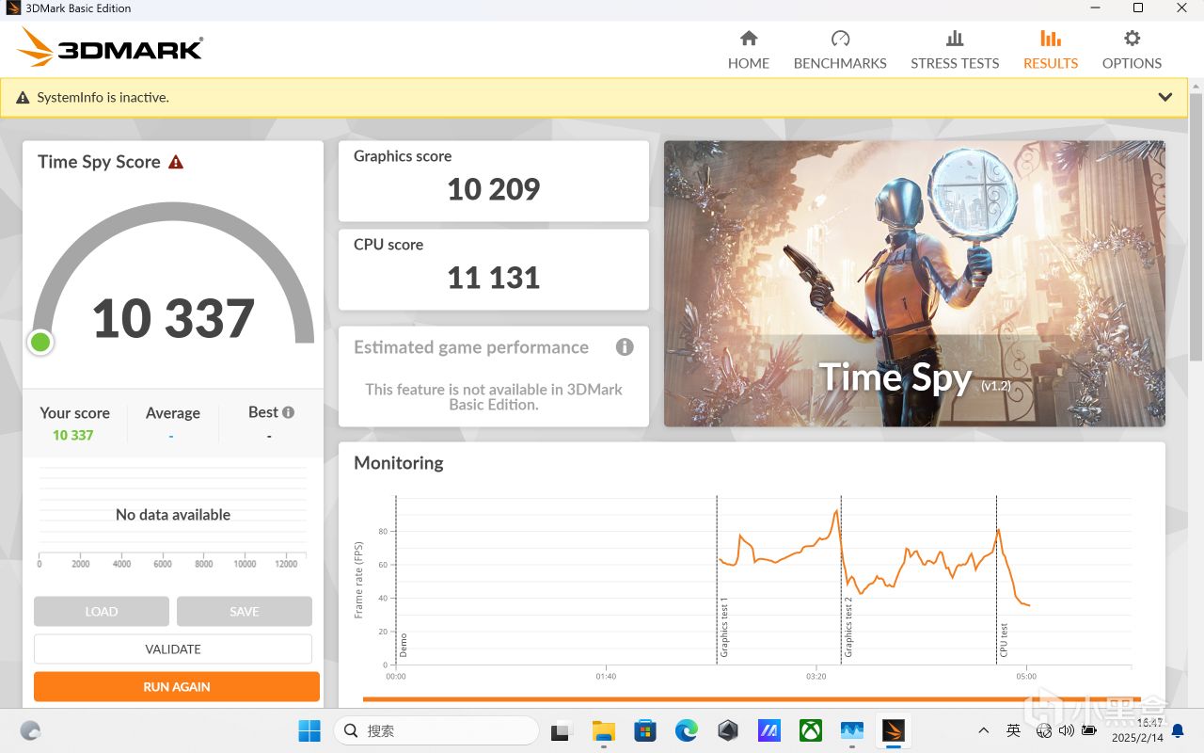Click RUN AGAIN
Image resolution: width=1204 pixels, height=753 pixels.
[x=177, y=686]
